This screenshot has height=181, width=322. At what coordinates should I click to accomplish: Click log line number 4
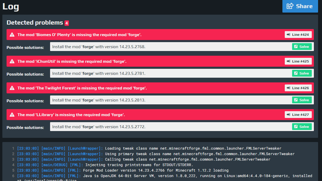click(x=13, y=165)
